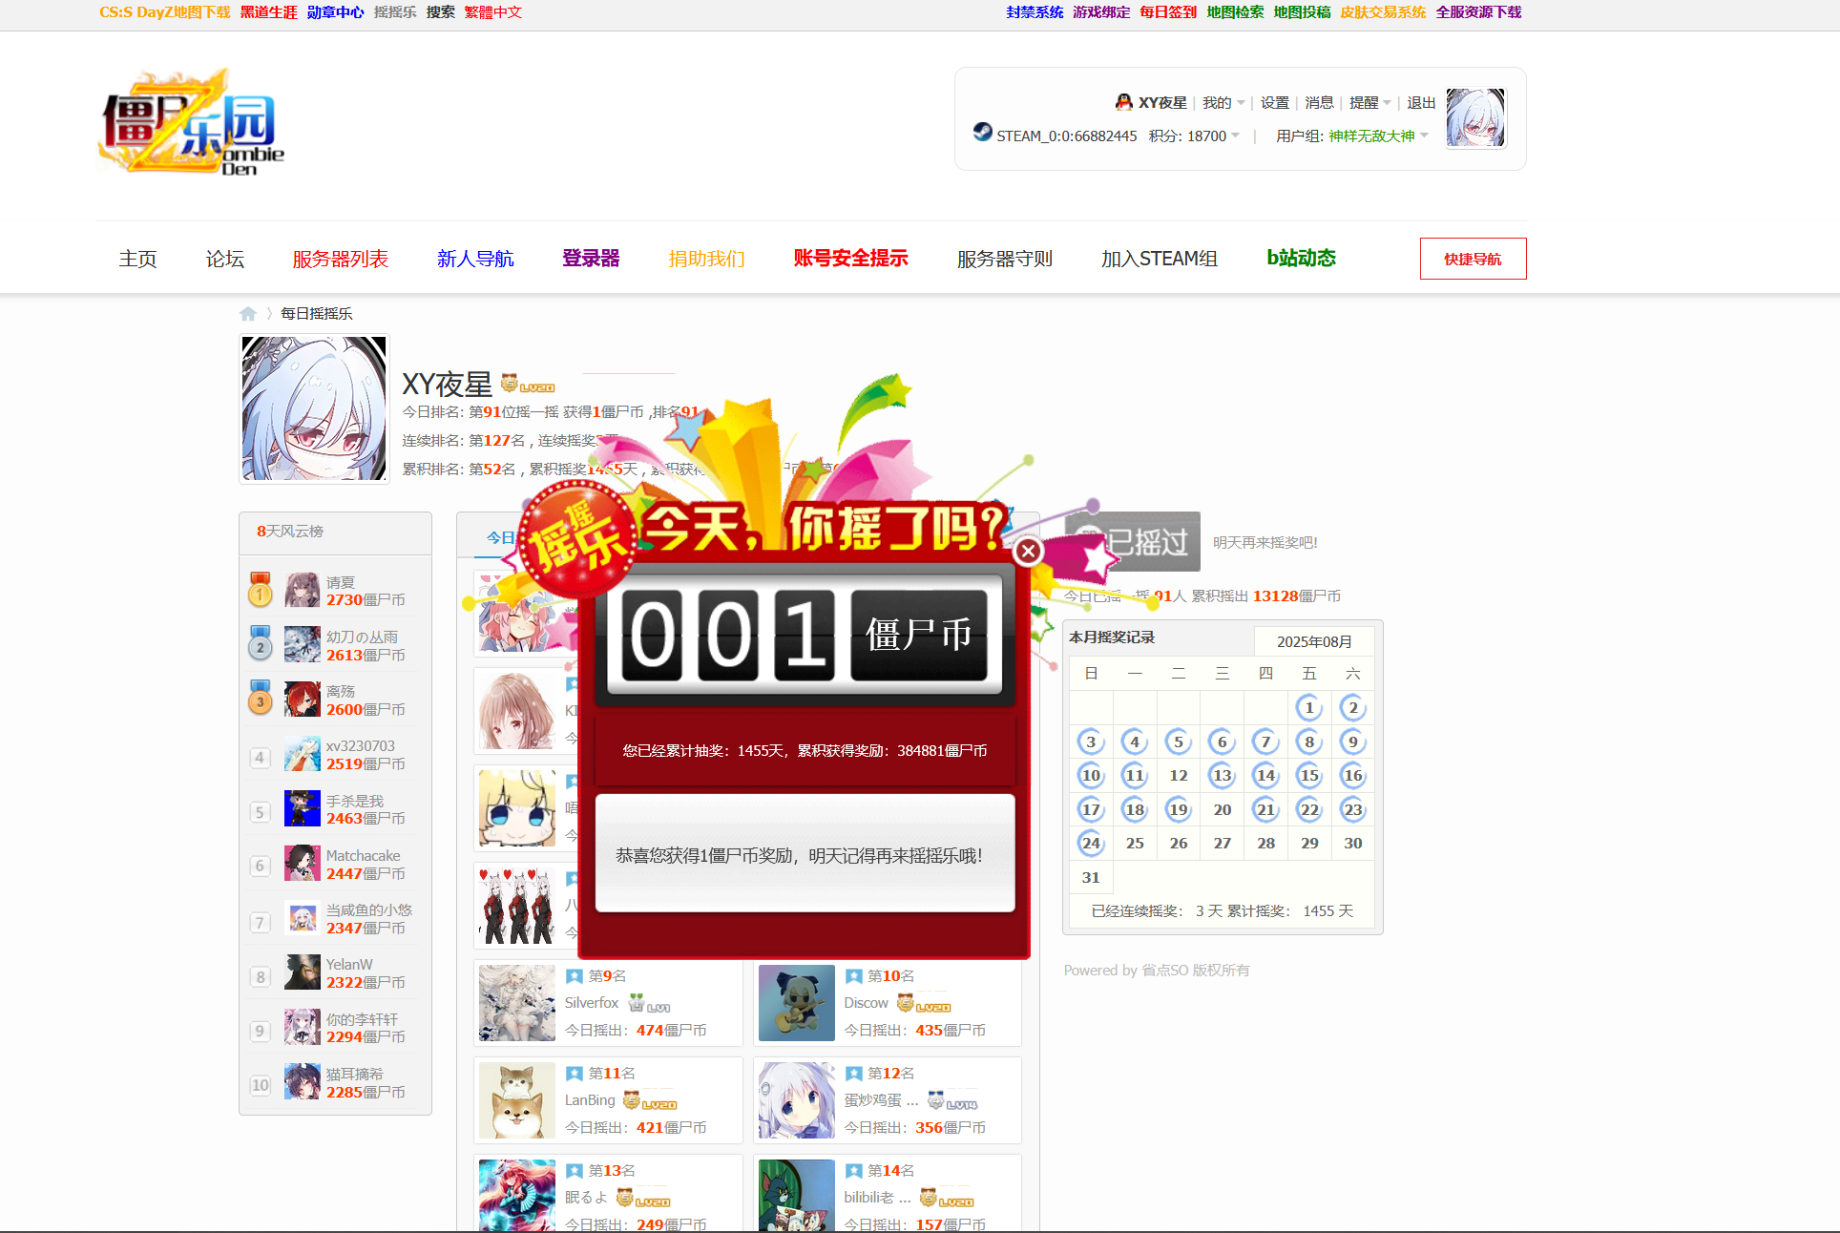Select calendar day 1
The image size is (1840, 1233).
click(x=1309, y=707)
